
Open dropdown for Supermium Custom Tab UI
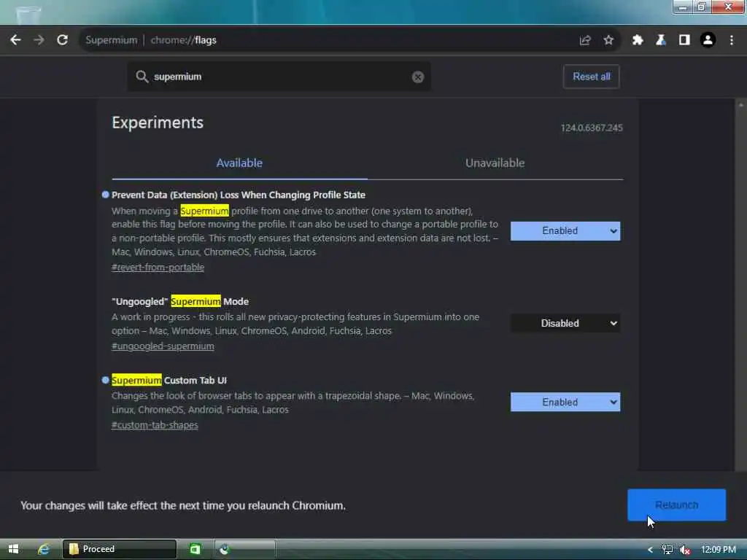[x=565, y=402]
